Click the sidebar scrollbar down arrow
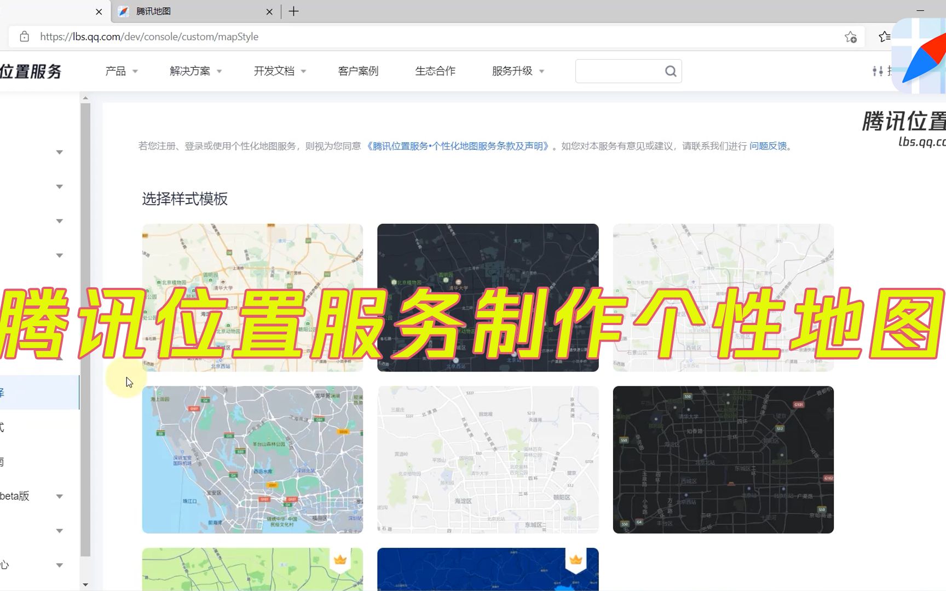946x591 pixels. pos(85,584)
